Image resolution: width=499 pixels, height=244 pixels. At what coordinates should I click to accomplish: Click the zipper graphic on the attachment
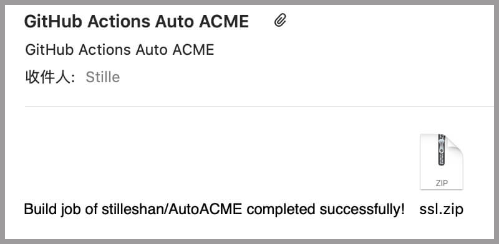[442, 149]
